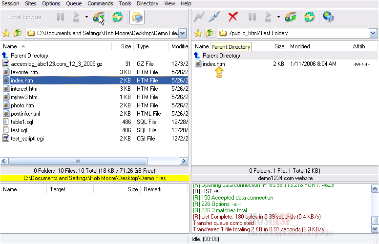
Task: Click queue pane Remark column header
Action: [164, 189]
